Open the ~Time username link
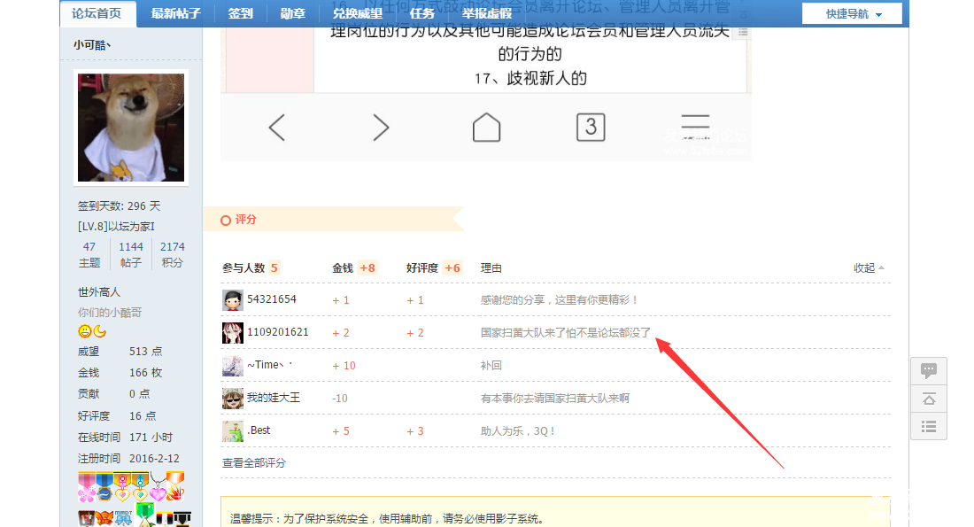 (x=267, y=366)
